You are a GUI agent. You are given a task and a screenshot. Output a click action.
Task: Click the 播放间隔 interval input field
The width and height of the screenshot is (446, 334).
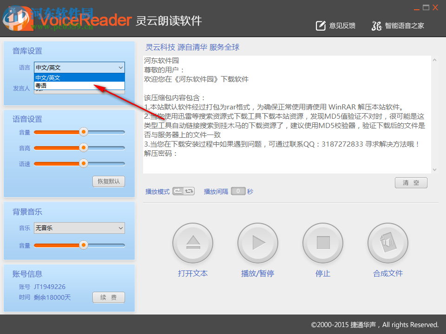238,191
